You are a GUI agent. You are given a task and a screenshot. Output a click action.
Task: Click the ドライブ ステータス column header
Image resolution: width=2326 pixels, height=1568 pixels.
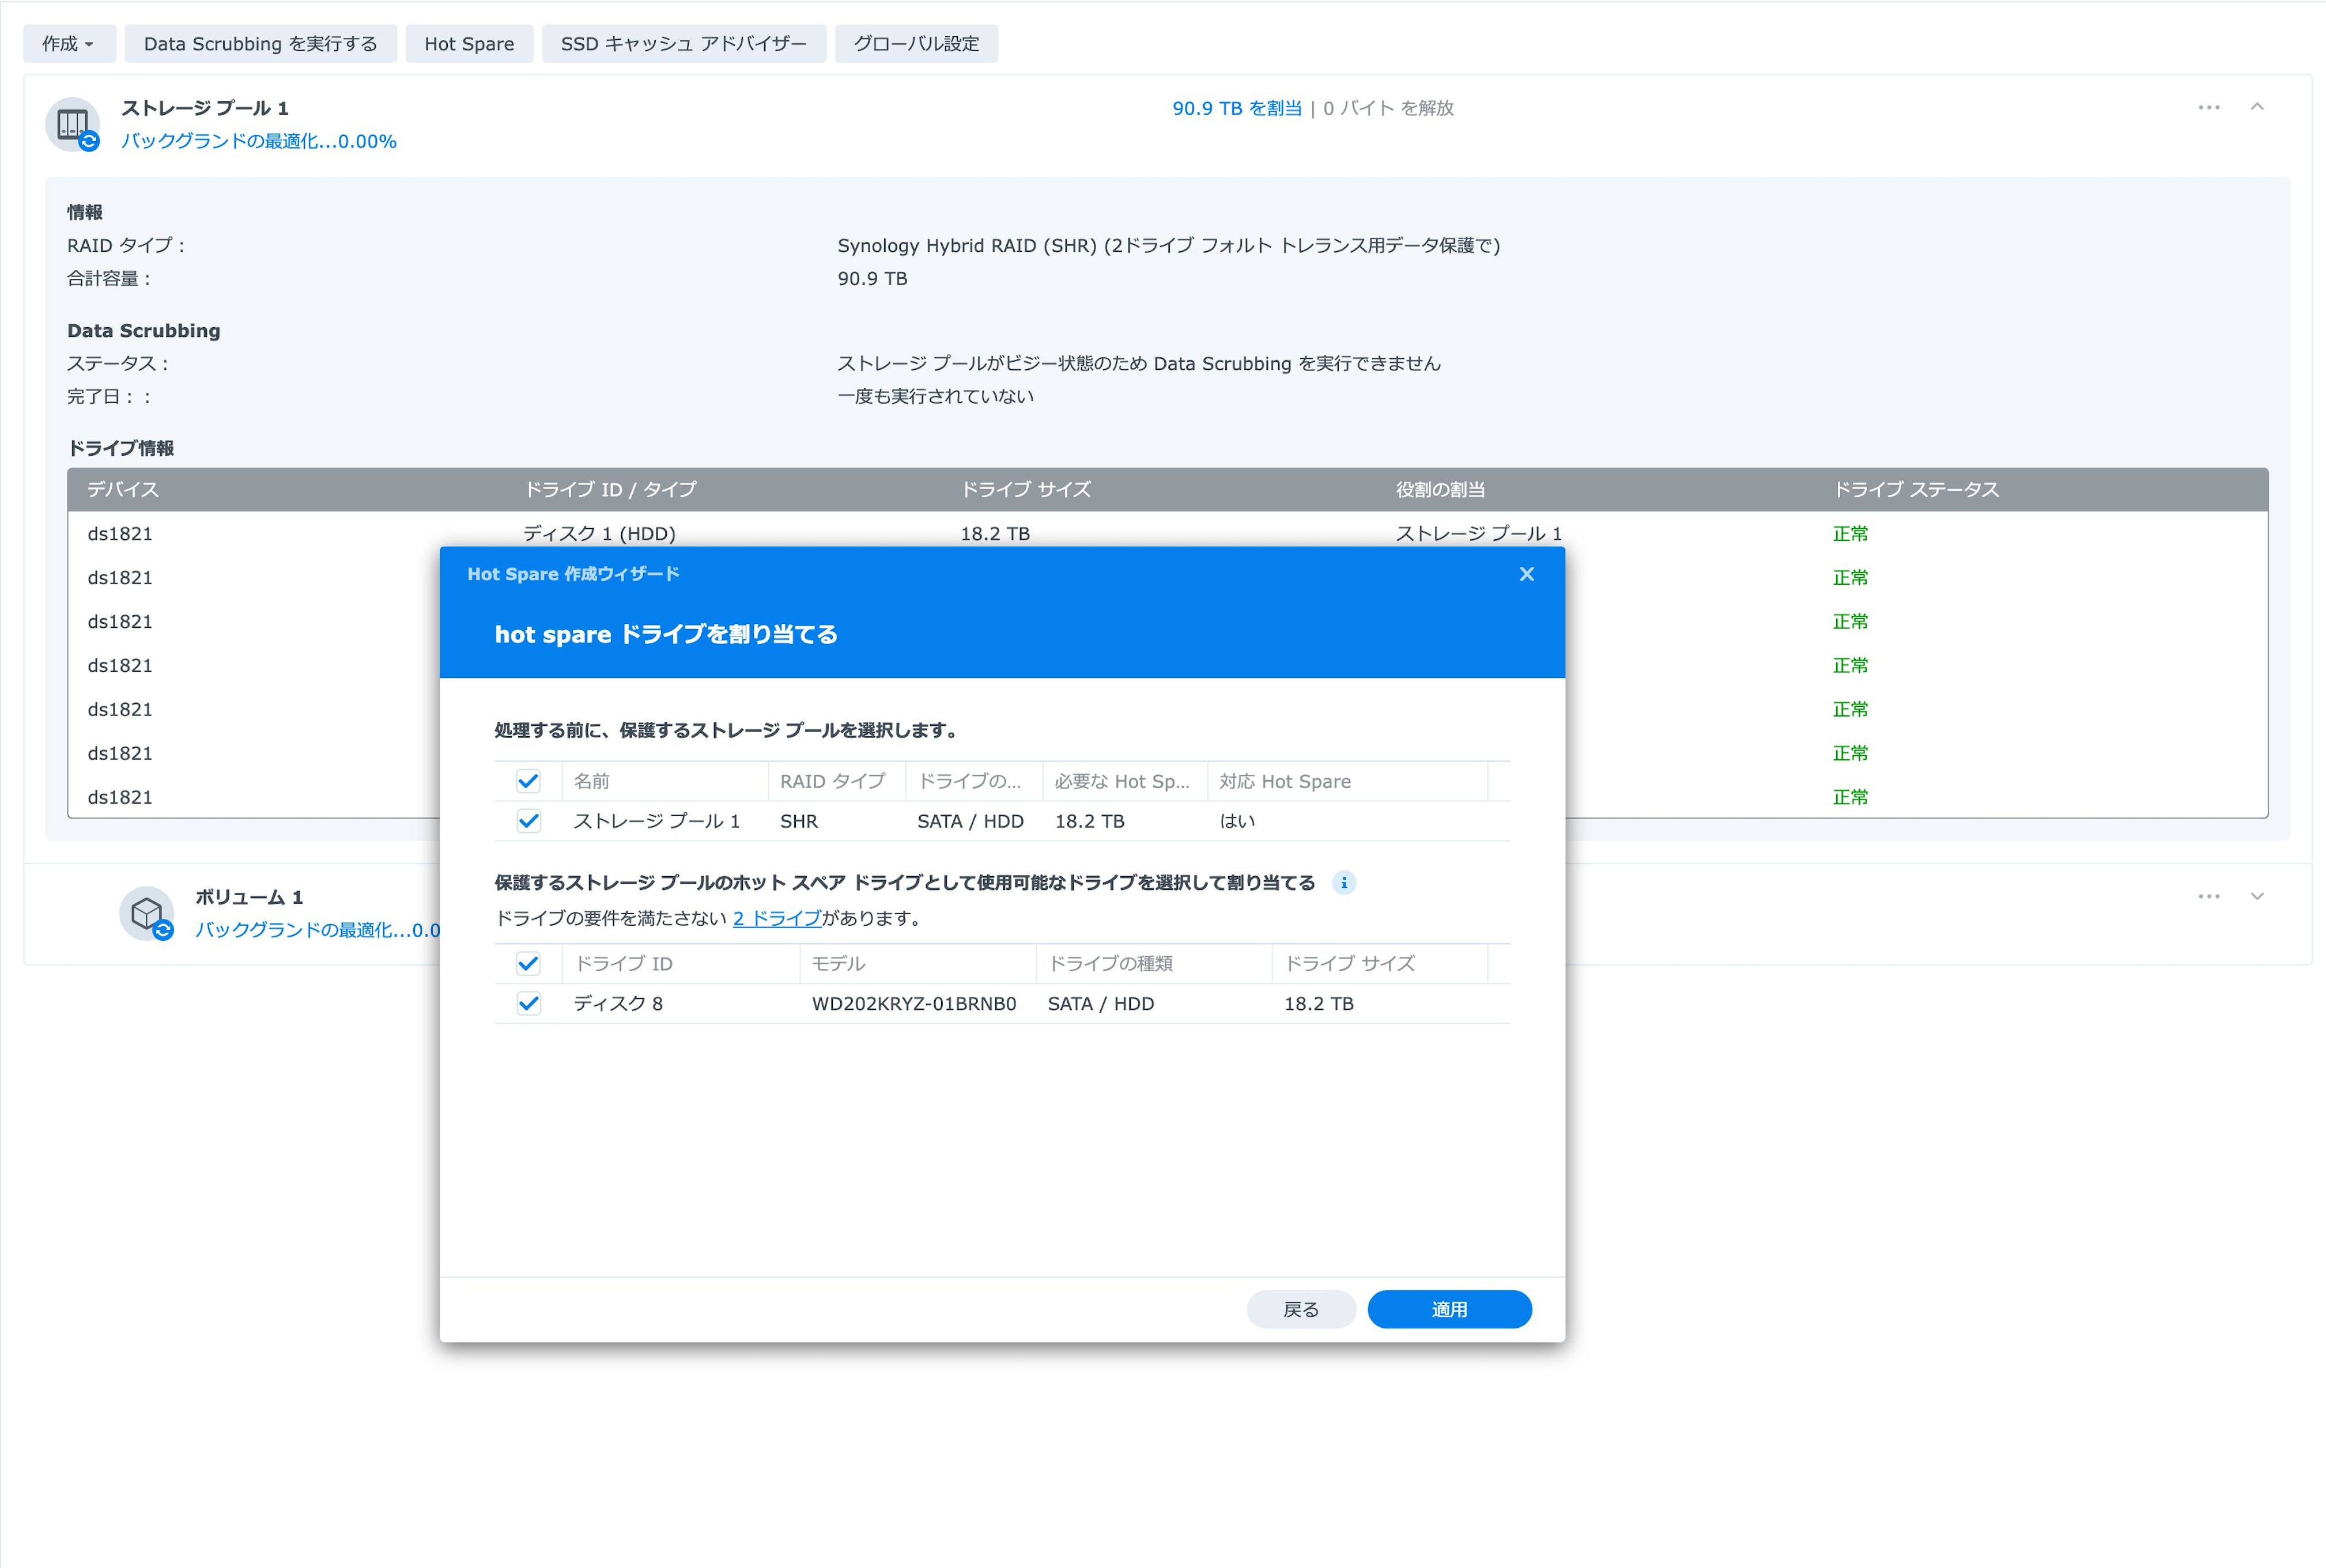pyautogui.click(x=1915, y=489)
